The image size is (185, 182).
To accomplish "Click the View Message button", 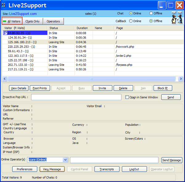I will coord(52,169).
